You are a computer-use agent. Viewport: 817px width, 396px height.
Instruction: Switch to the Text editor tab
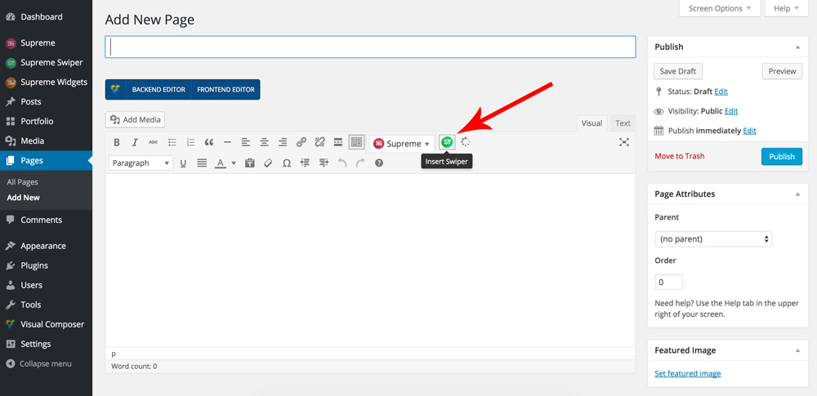tap(623, 123)
